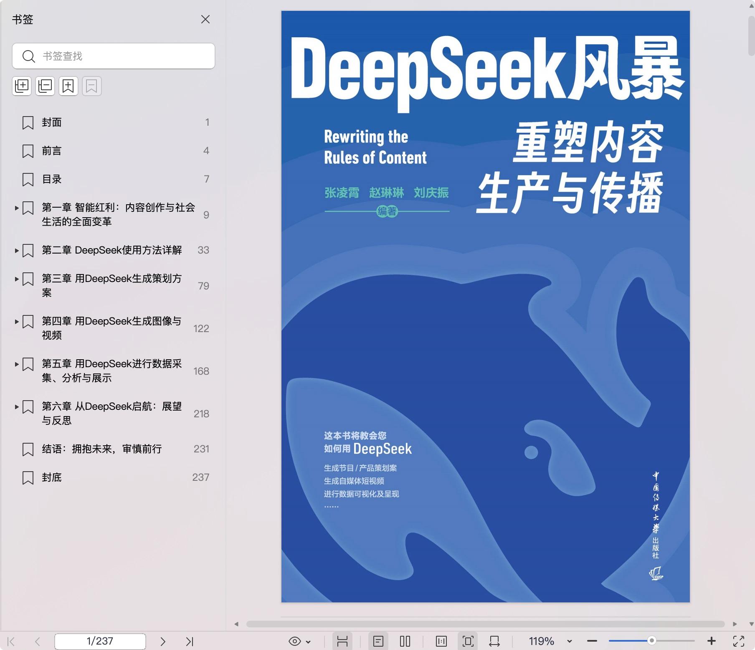Click the disabled remove bookmark icon
Image resolution: width=755 pixels, height=650 pixels.
[92, 86]
